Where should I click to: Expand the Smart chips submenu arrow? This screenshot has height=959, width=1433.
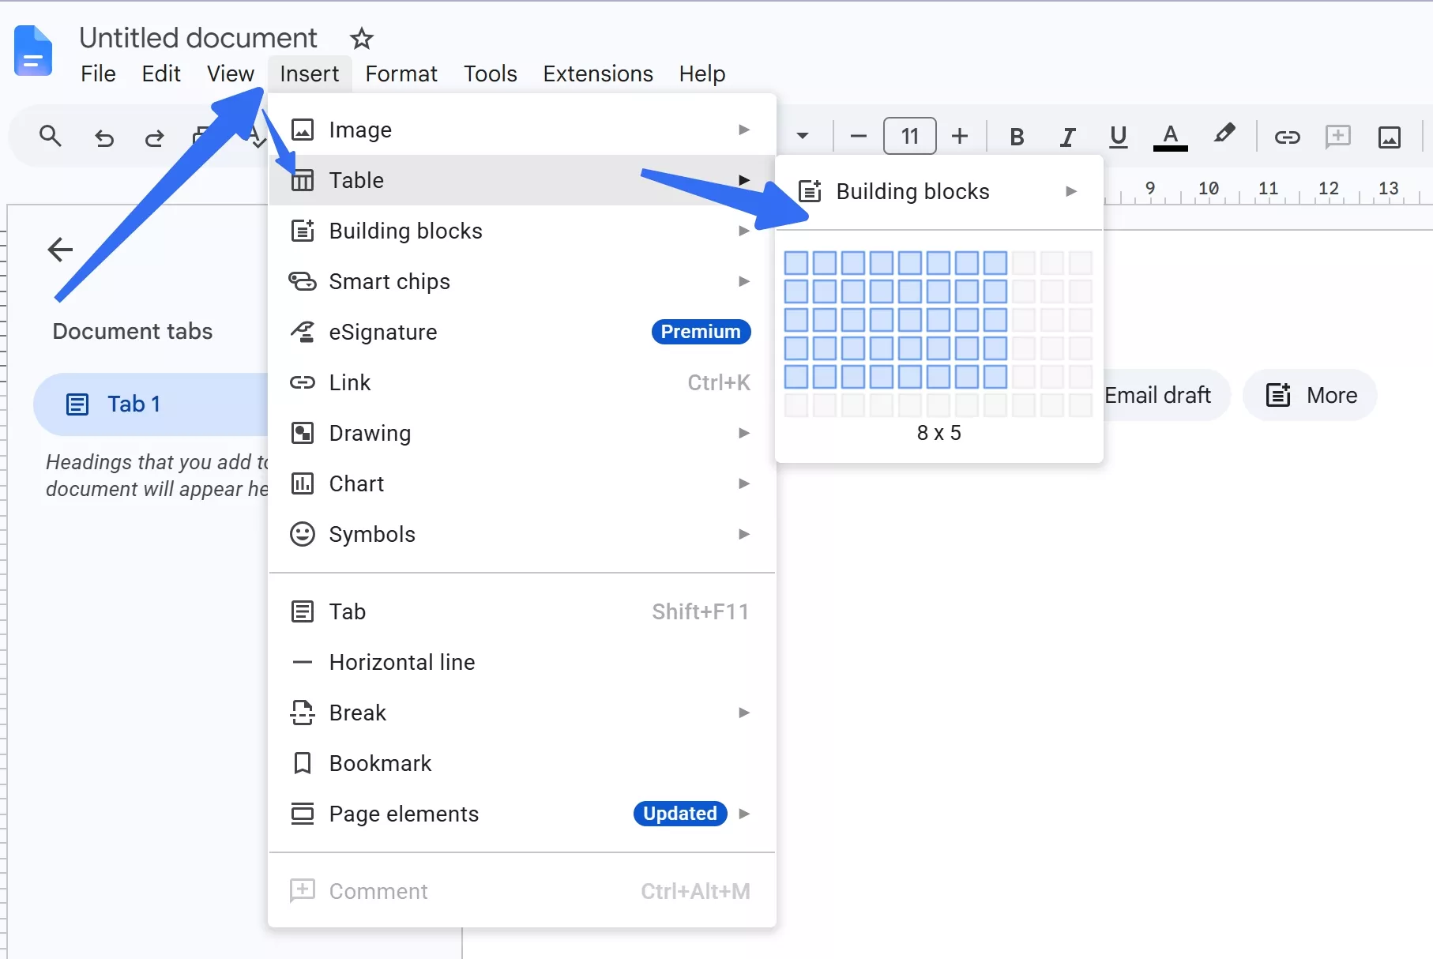[744, 281]
